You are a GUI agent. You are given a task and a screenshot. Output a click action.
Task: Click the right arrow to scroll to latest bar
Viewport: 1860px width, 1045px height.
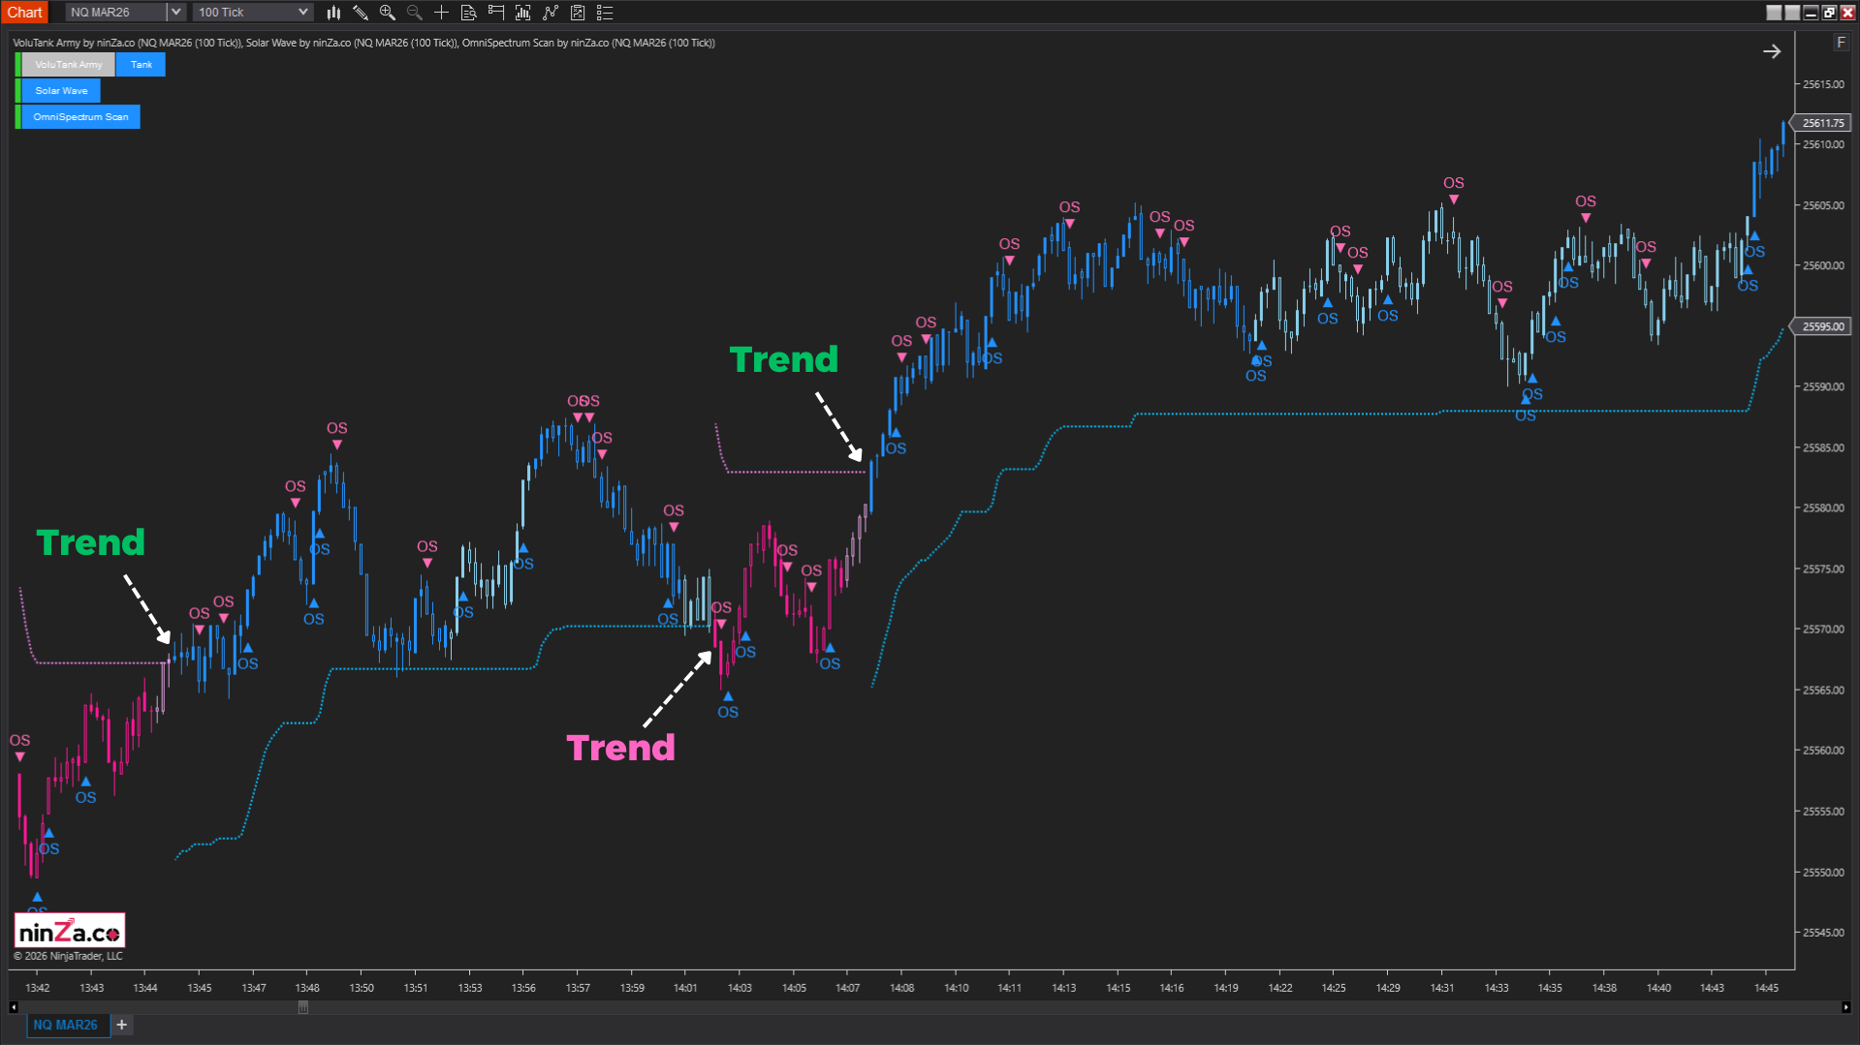pos(1772,51)
